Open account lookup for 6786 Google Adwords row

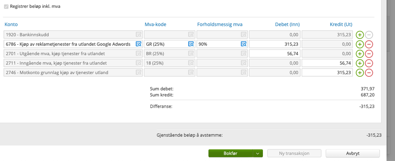point(138,44)
